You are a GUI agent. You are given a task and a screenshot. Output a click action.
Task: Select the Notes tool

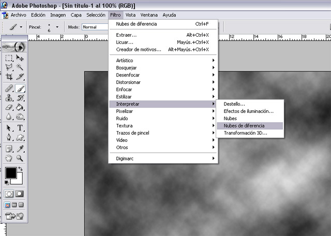(9, 149)
